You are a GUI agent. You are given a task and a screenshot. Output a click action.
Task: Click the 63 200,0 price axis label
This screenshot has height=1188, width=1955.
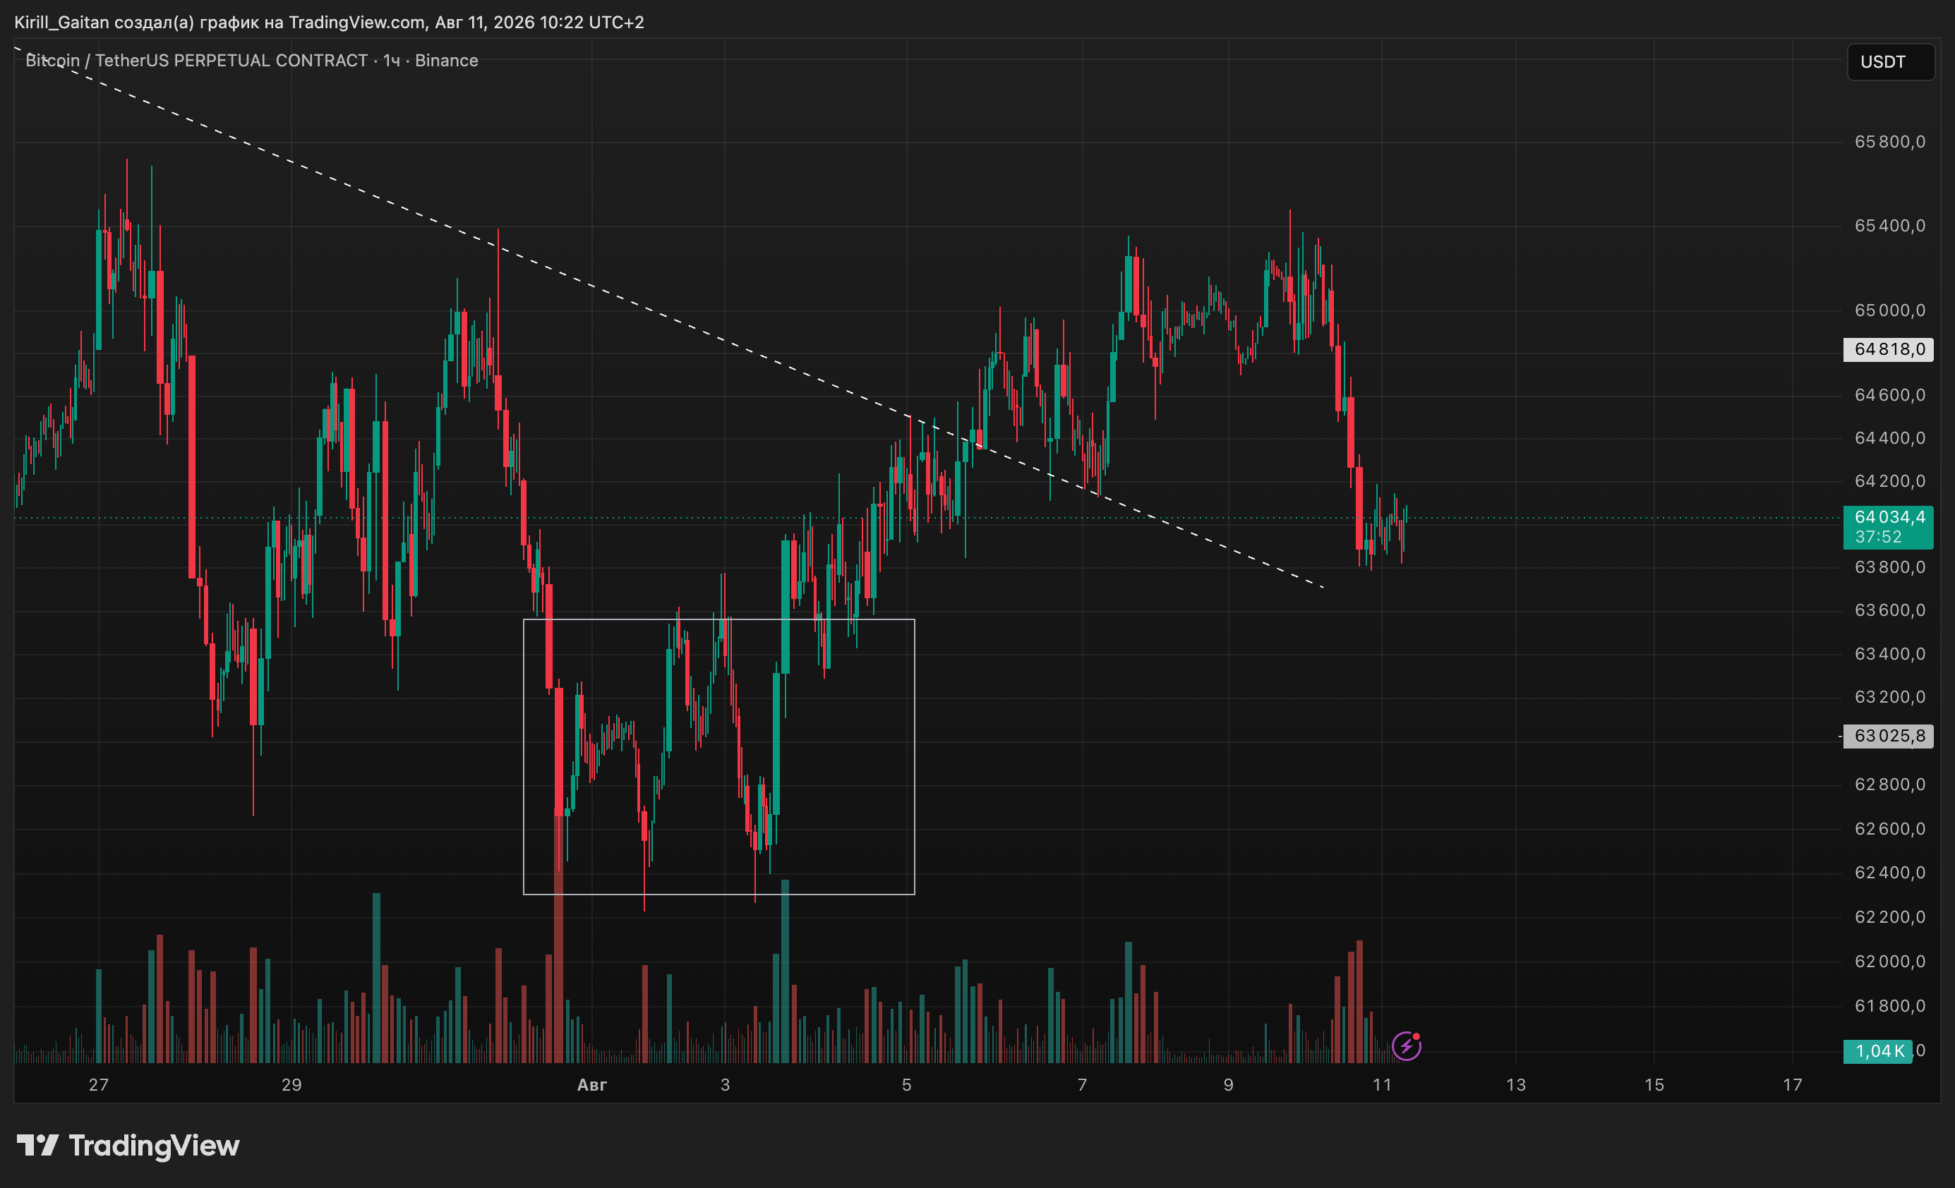point(1889,697)
